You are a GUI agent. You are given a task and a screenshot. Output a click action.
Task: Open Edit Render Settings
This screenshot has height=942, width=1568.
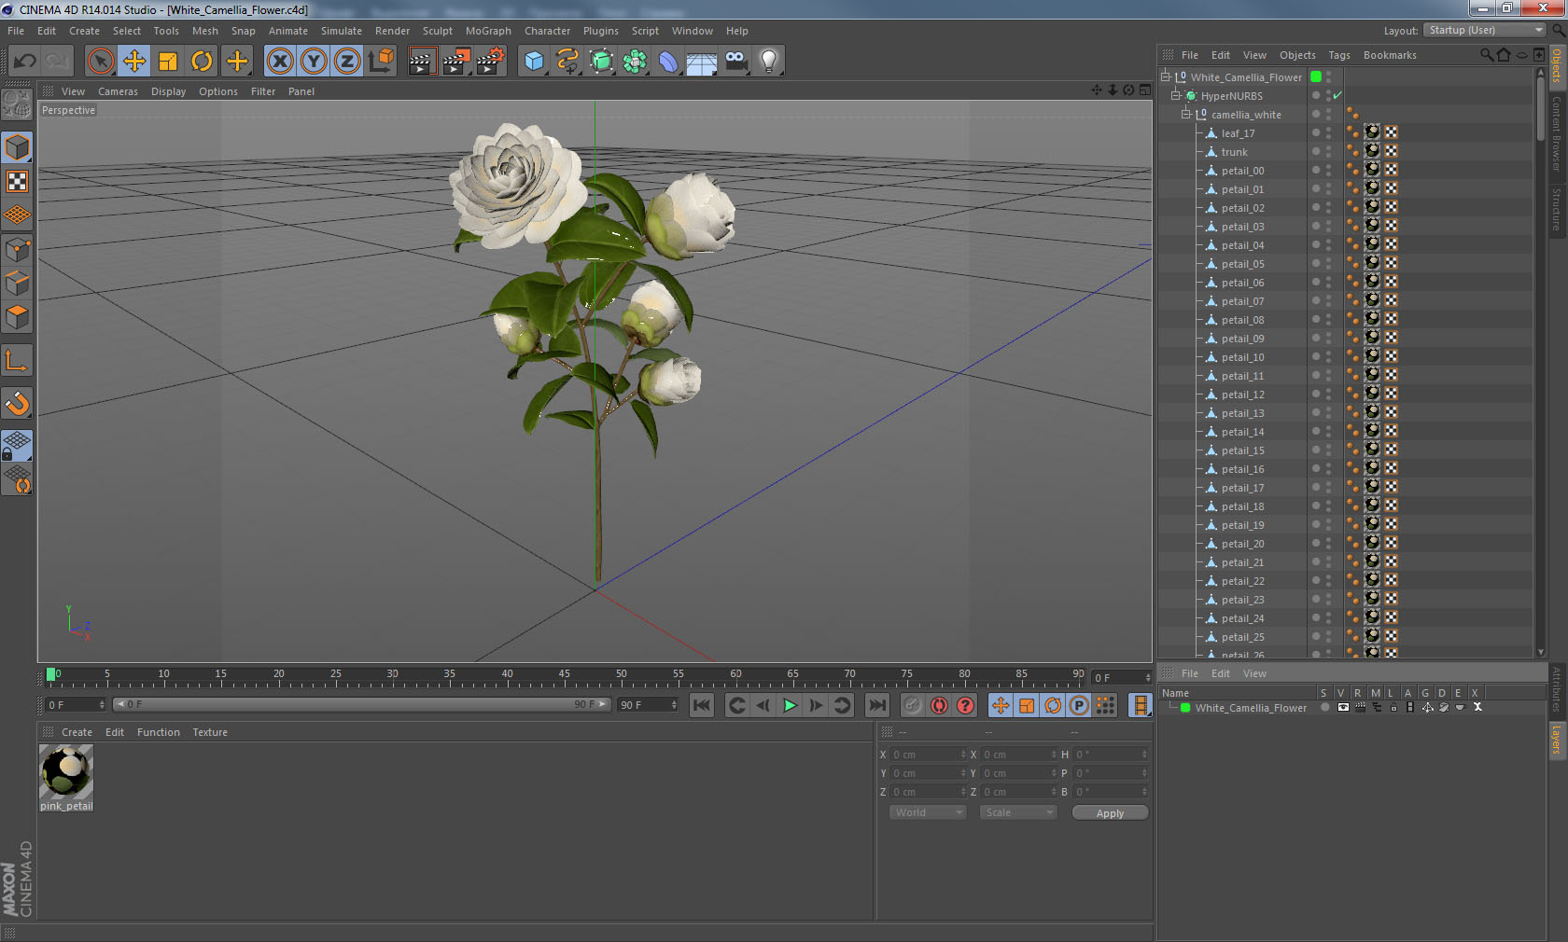(x=491, y=62)
